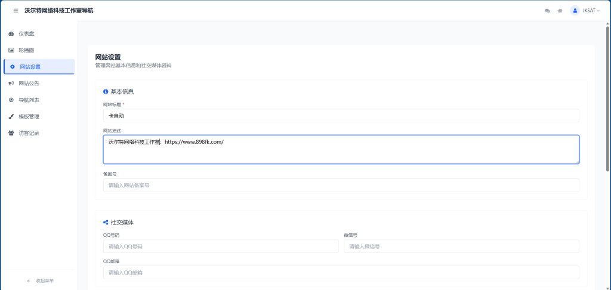Screen dimensions: 611x290
Task: Click the QQ邮箱 label
Action: [111, 261]
